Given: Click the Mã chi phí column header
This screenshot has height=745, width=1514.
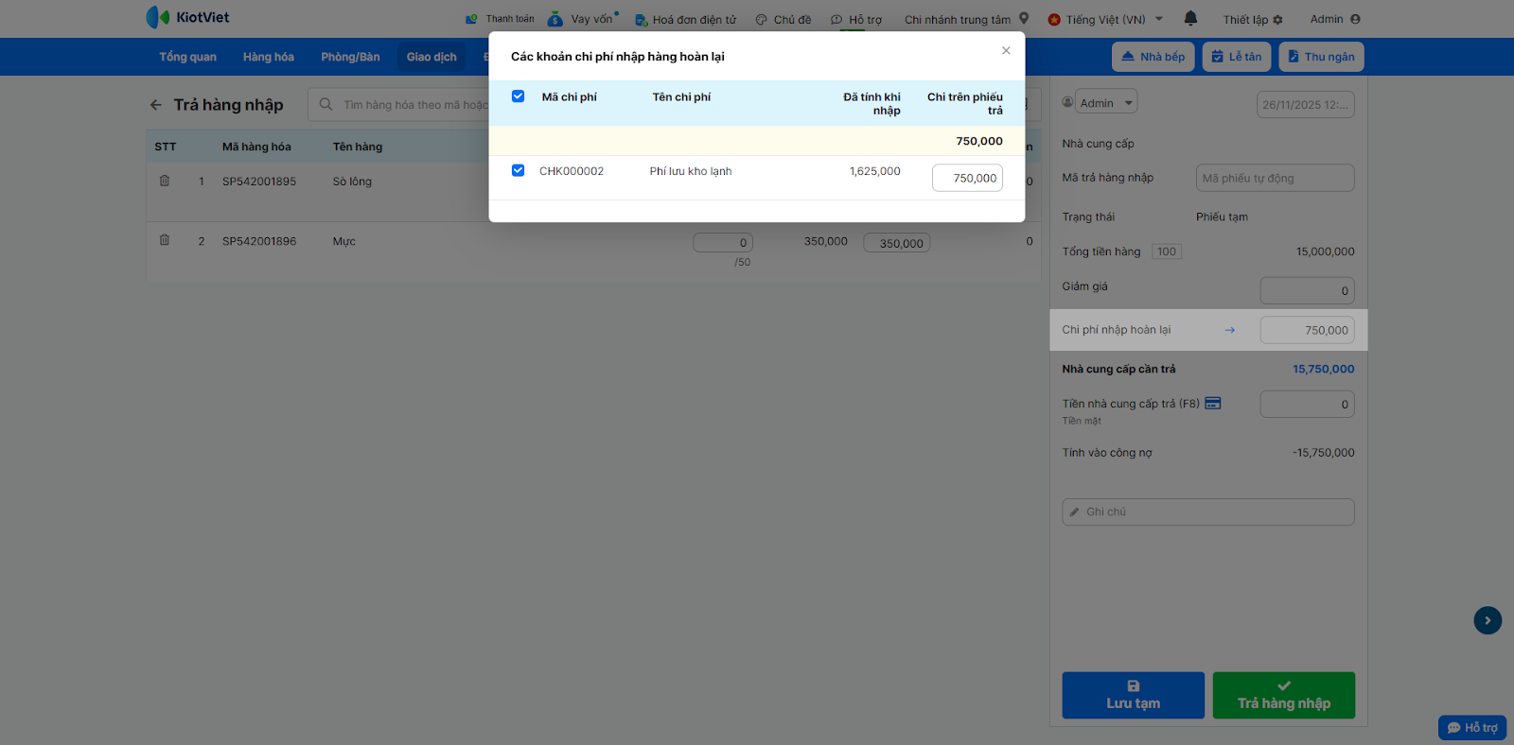Looking at the screenshot, I should 569,96.
